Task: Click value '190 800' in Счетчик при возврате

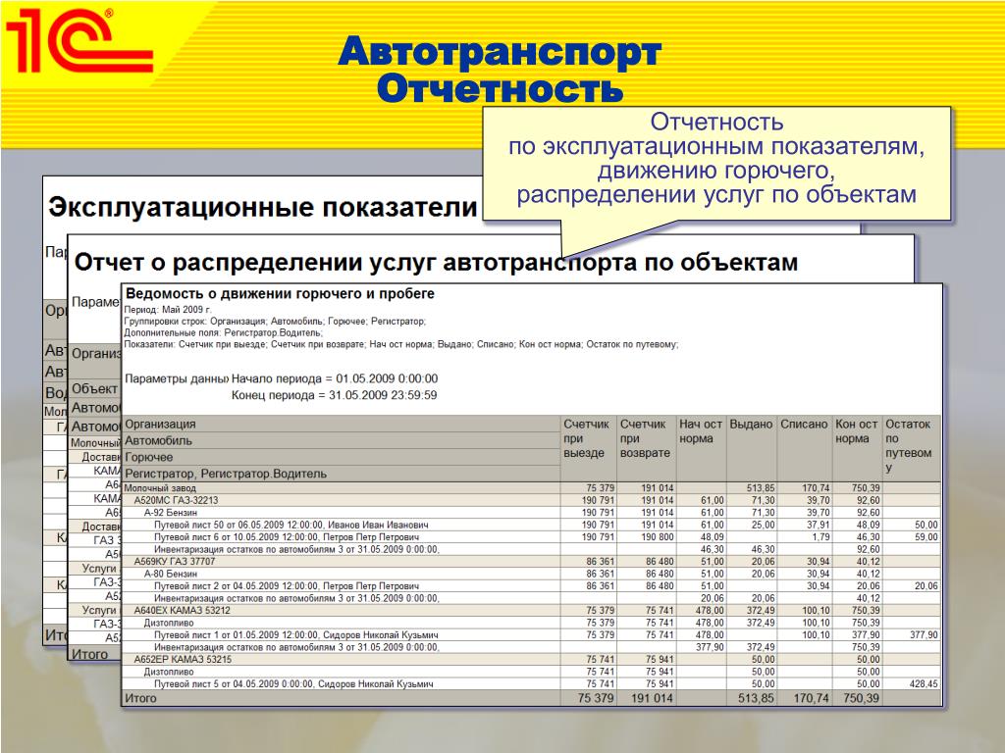Action: click(x=657, y=536)
